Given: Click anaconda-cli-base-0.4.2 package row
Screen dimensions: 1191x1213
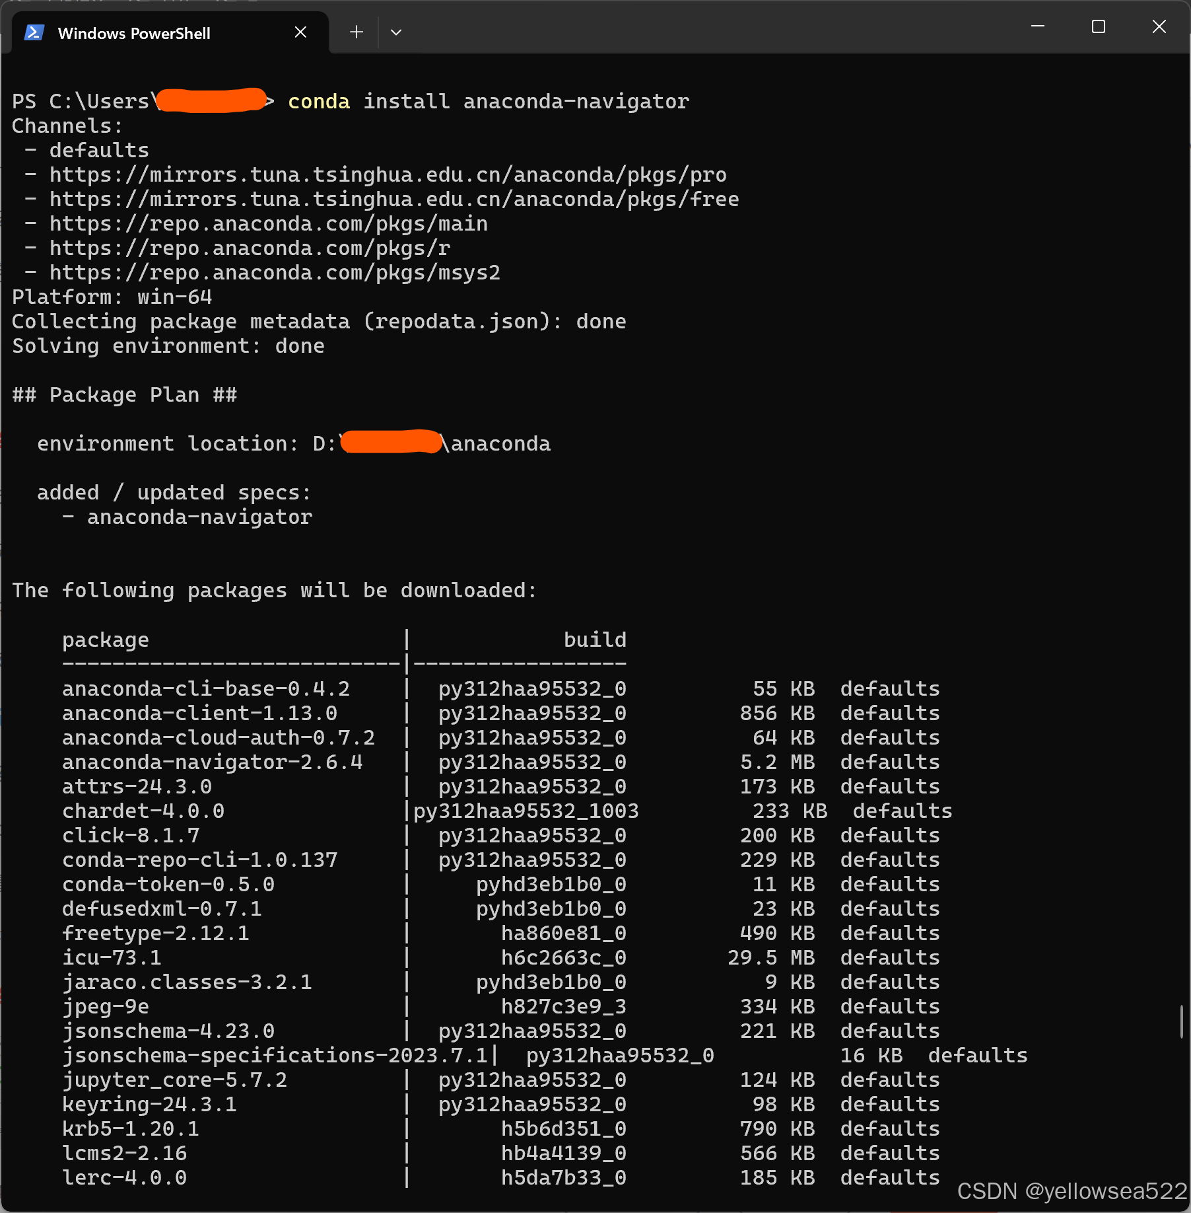Looking at the screenshot, I should [x=500, y=689].
